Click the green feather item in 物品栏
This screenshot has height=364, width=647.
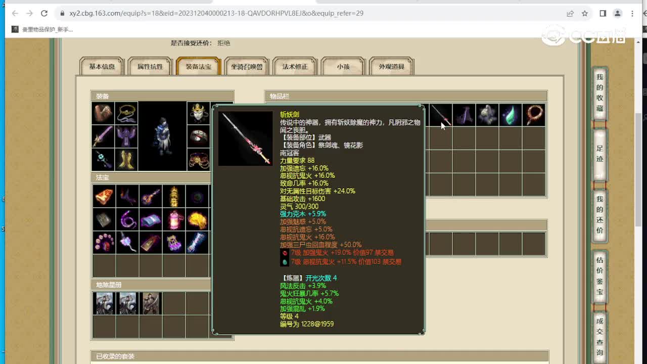pyautogui.click(x=510, y=115)
